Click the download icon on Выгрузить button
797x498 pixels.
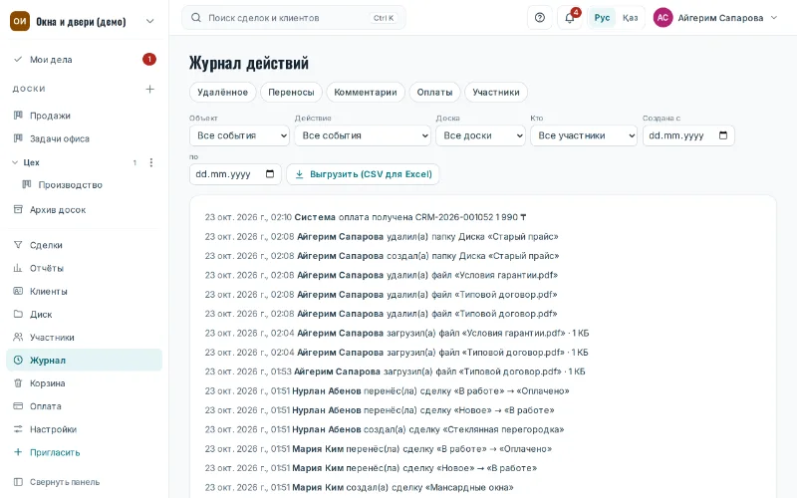click(300, 174)
